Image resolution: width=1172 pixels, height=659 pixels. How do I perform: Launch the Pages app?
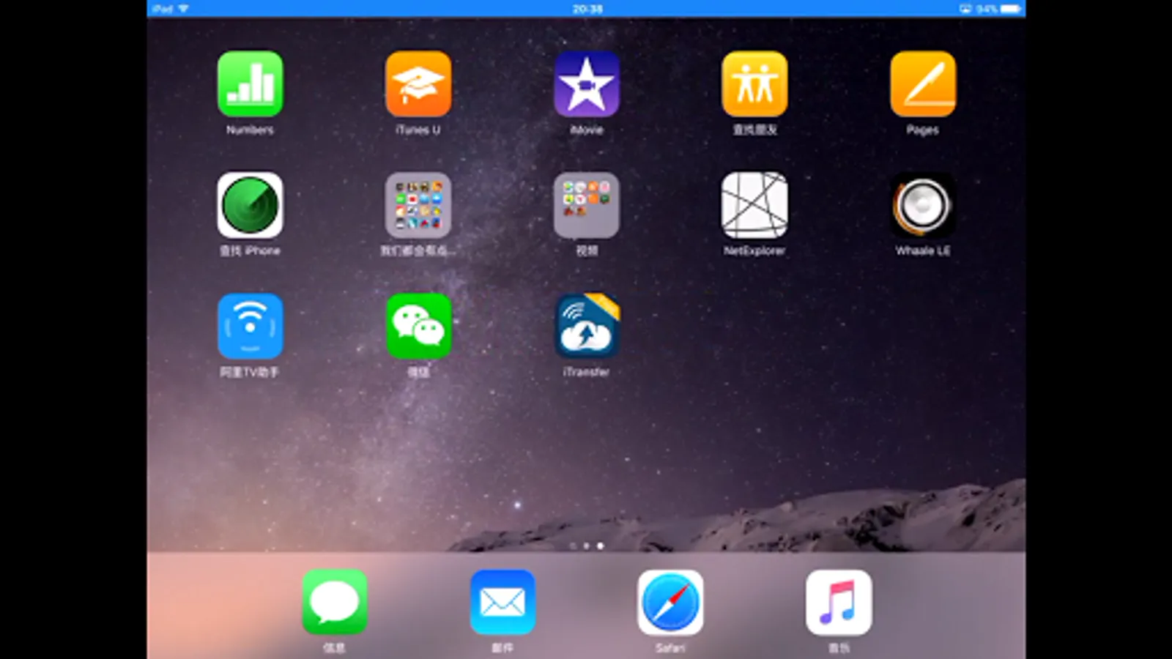point(923,84)
